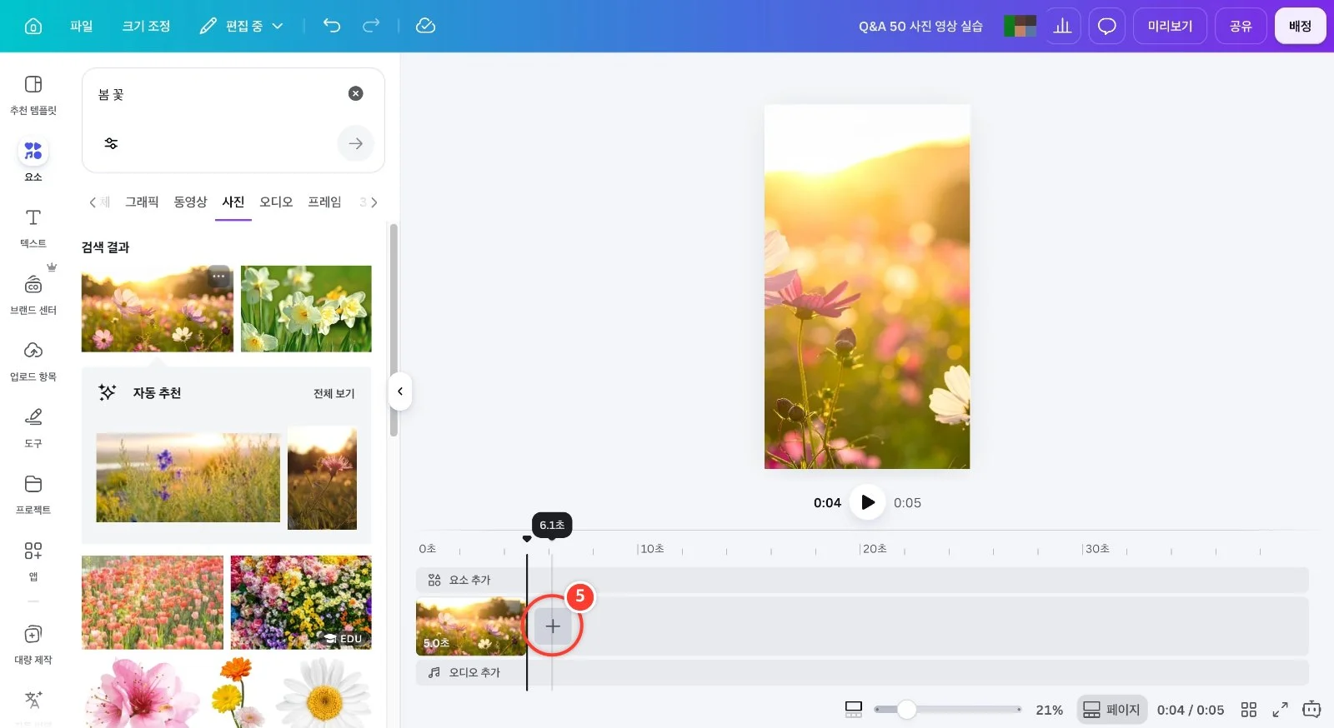Open the 프로젝트 sidebar panel
Image resolution: width=1334 pixels, height=728 pixels.
click(33, 495)
